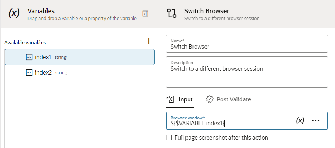Edit the Description text area
The width and height of the screenshot is (335, 148).
(246, 75)
